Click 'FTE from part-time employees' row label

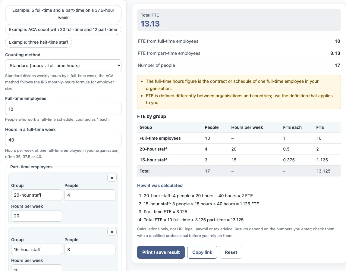169,53
